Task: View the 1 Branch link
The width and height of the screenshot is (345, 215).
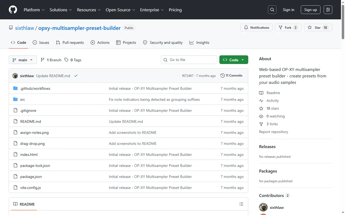Action: coord(51,60)
